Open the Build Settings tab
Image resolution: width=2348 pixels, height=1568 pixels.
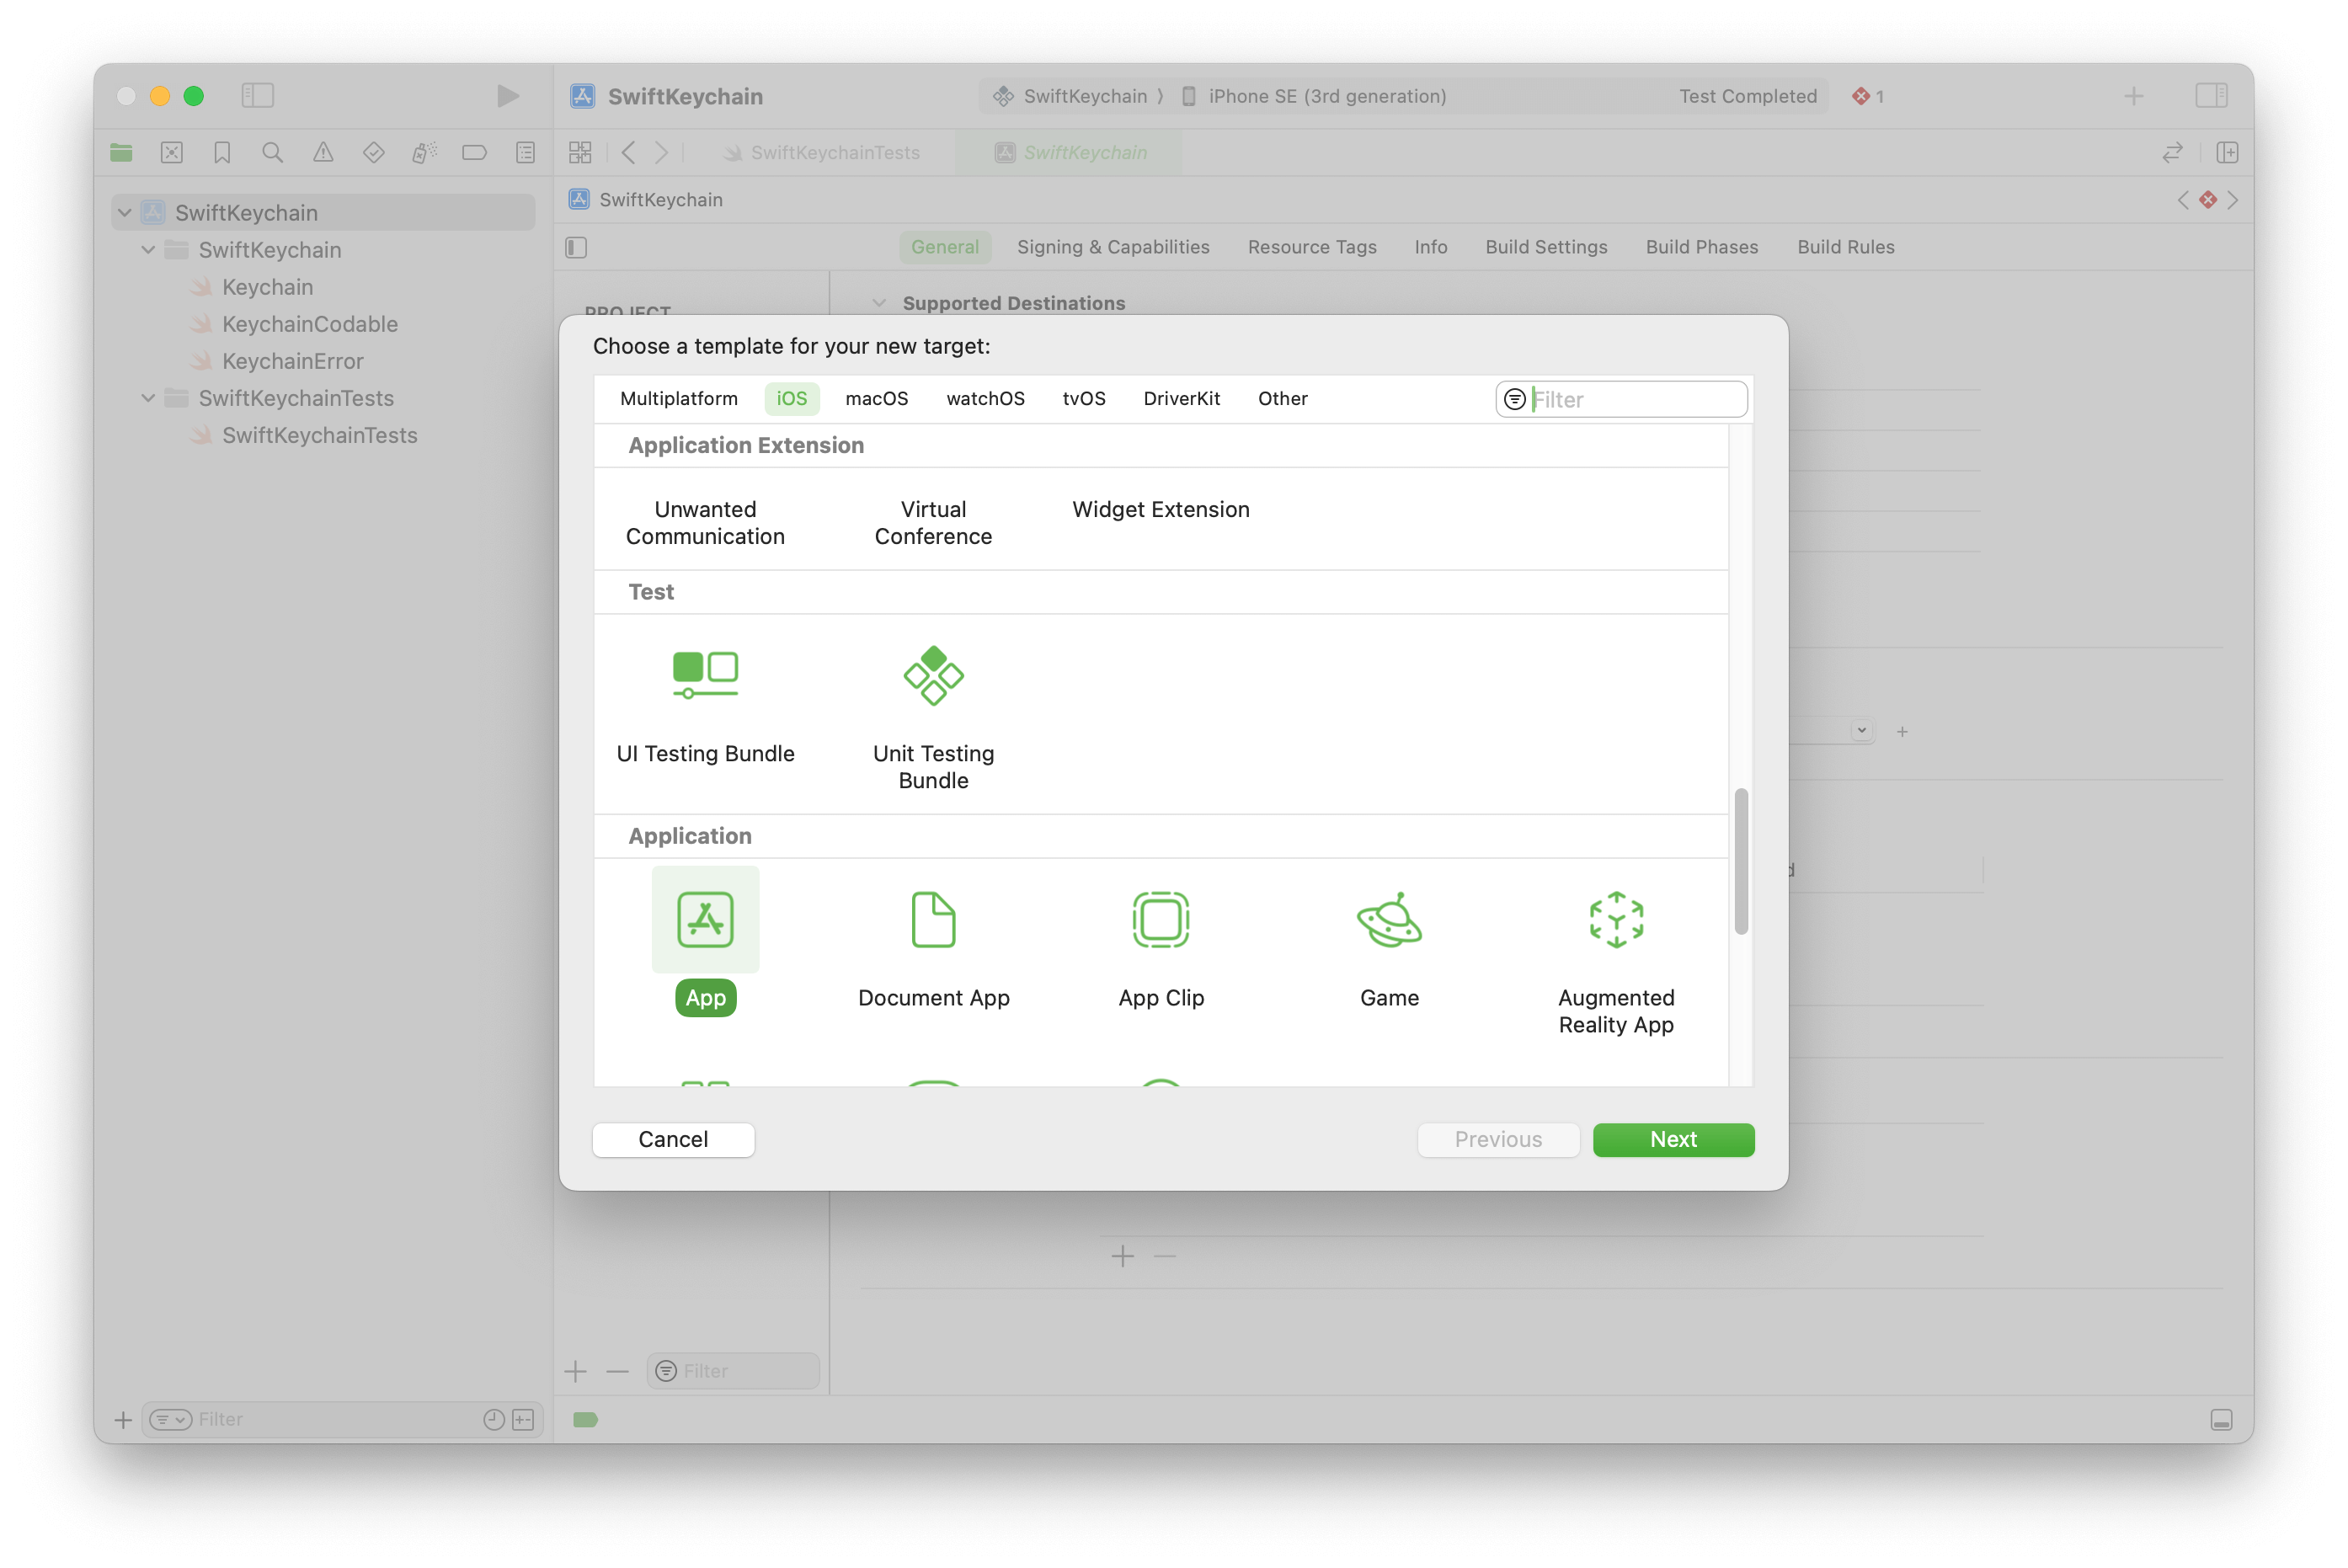click(x=1546, y=247)
